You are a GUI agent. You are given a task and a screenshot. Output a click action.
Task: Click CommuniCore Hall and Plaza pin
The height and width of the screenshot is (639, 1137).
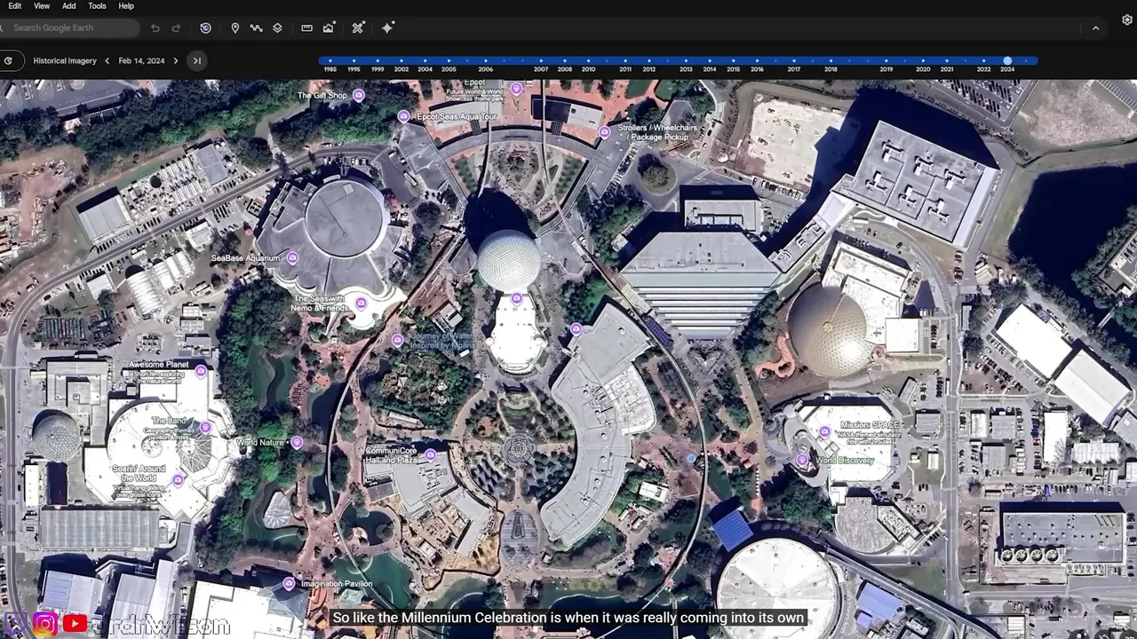(x=430, y=455)
